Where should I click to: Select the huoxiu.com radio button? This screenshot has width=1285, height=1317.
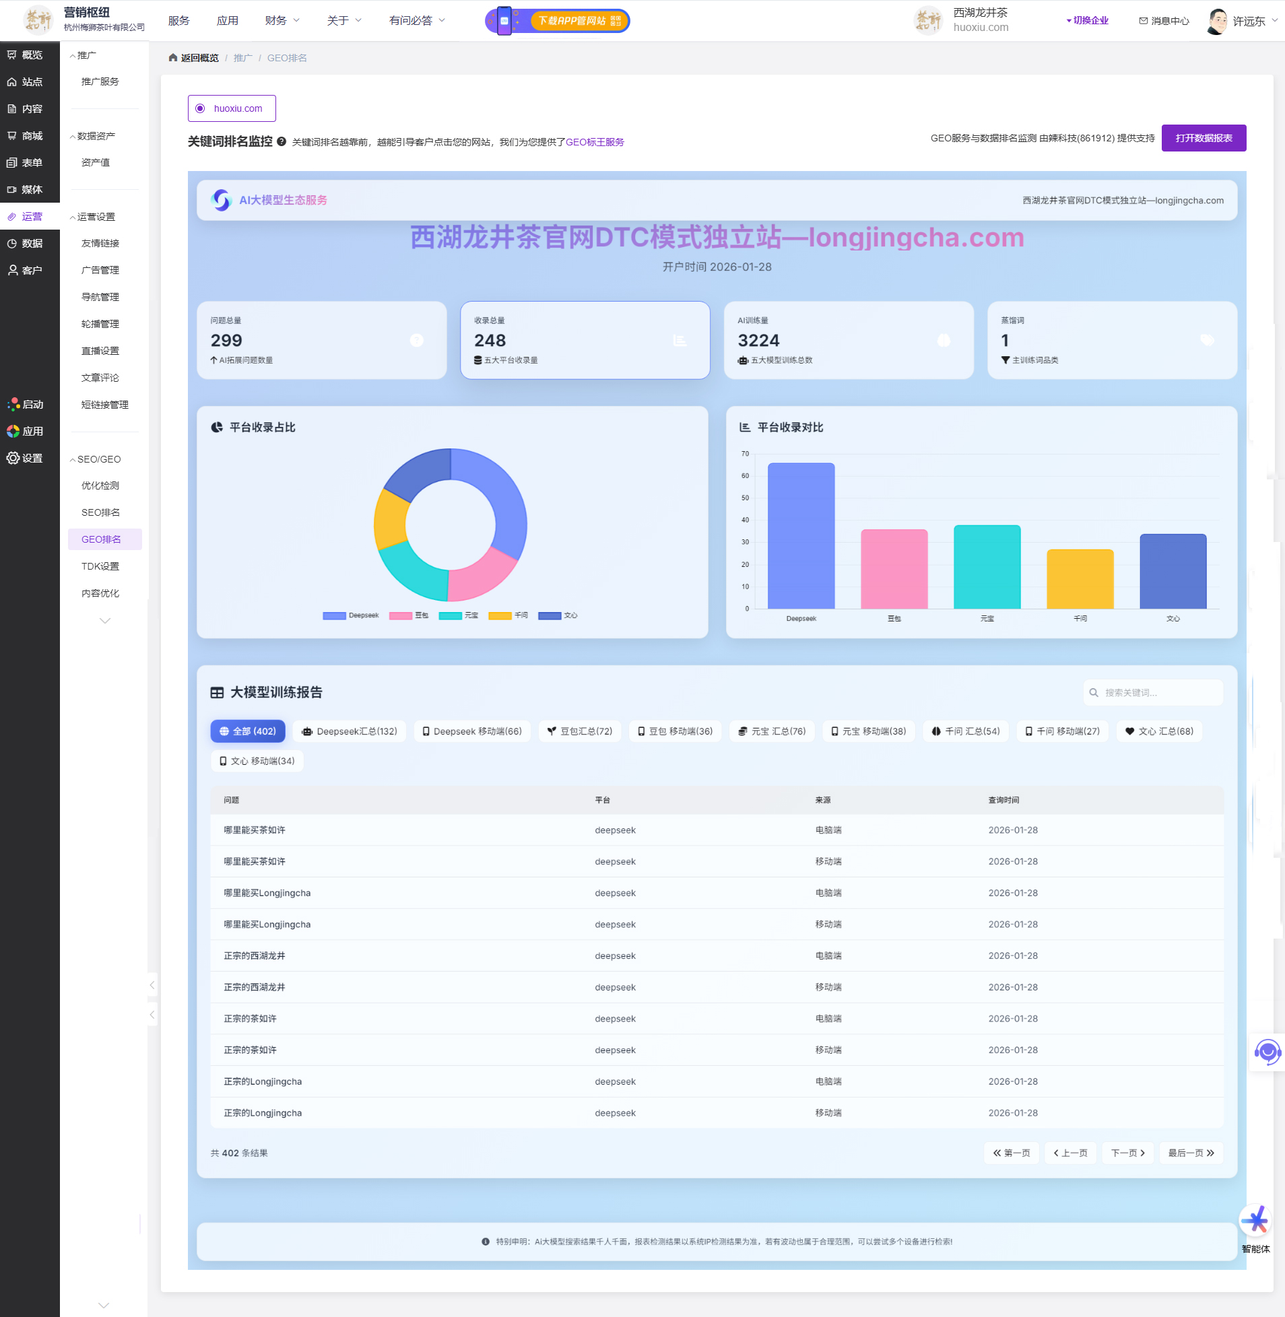pos(201,108)
